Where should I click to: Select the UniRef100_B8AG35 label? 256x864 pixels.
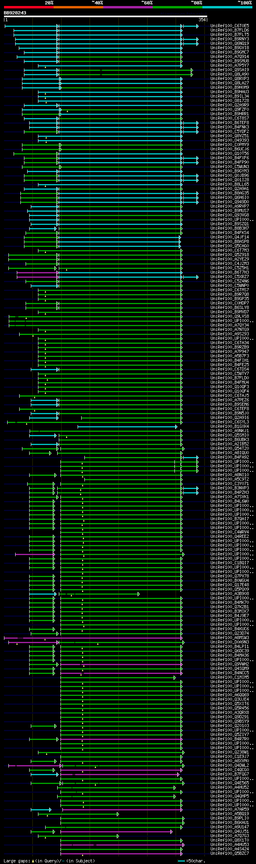click(x=230, y=193)
